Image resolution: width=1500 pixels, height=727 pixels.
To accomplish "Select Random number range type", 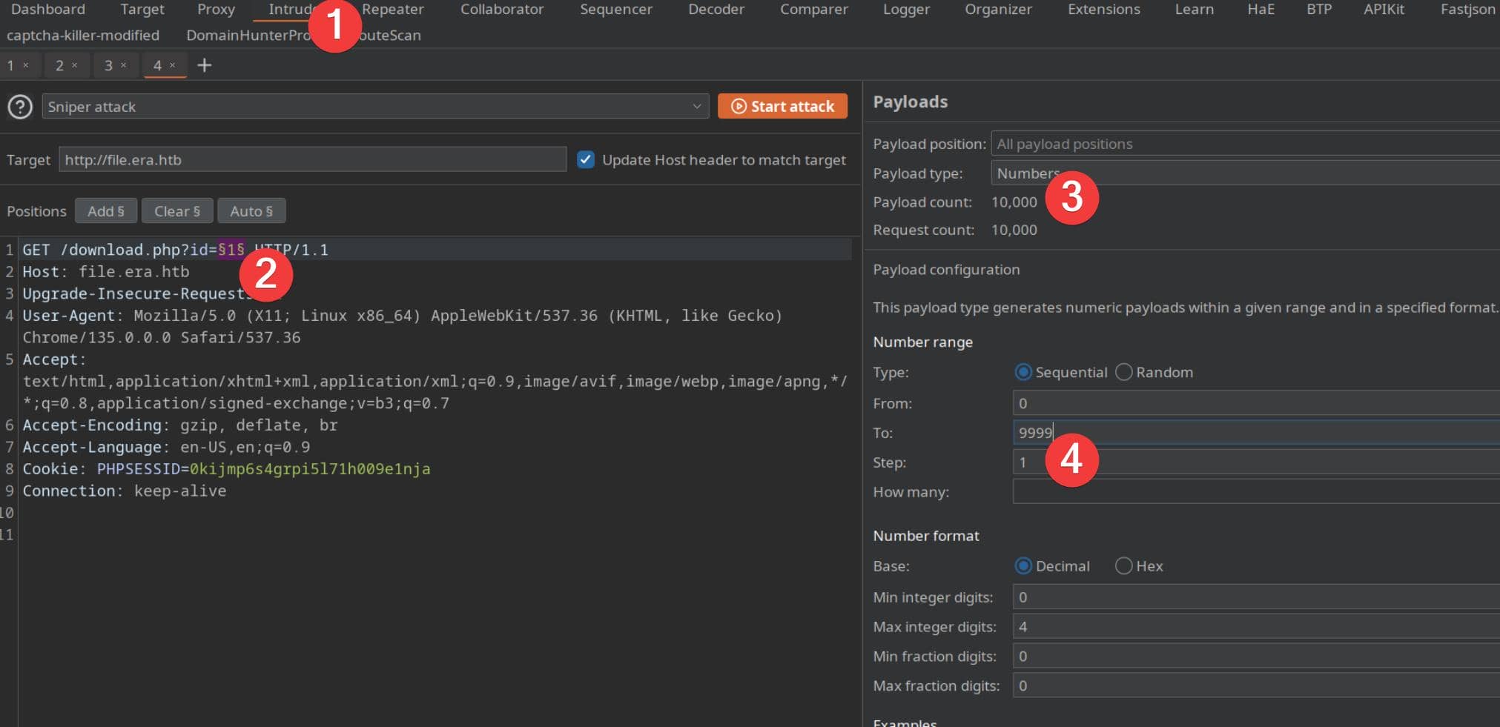I will pos(1124,372).
